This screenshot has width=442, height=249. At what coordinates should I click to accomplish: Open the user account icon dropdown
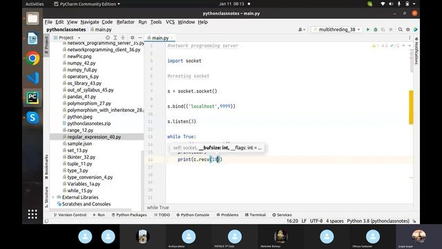coord(302,29)
